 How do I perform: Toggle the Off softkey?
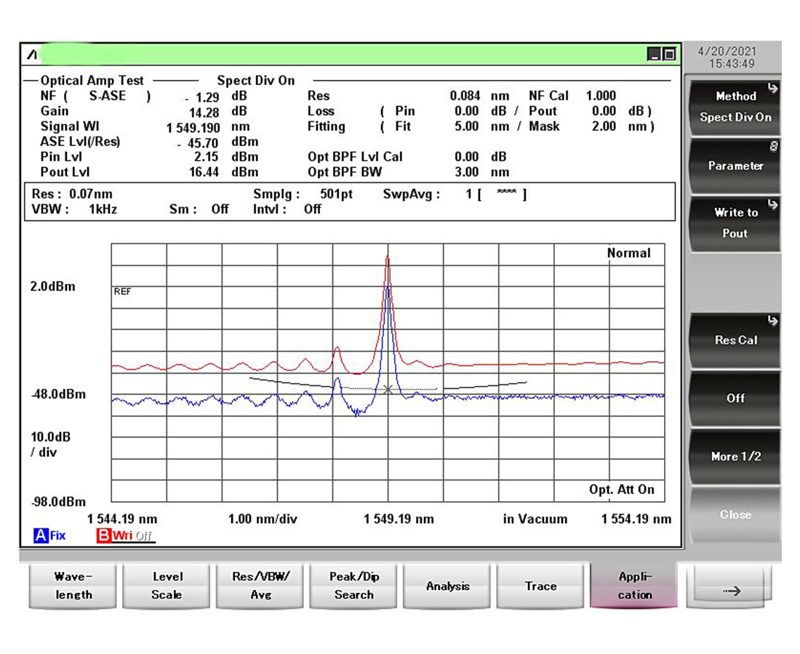(735, 398)
